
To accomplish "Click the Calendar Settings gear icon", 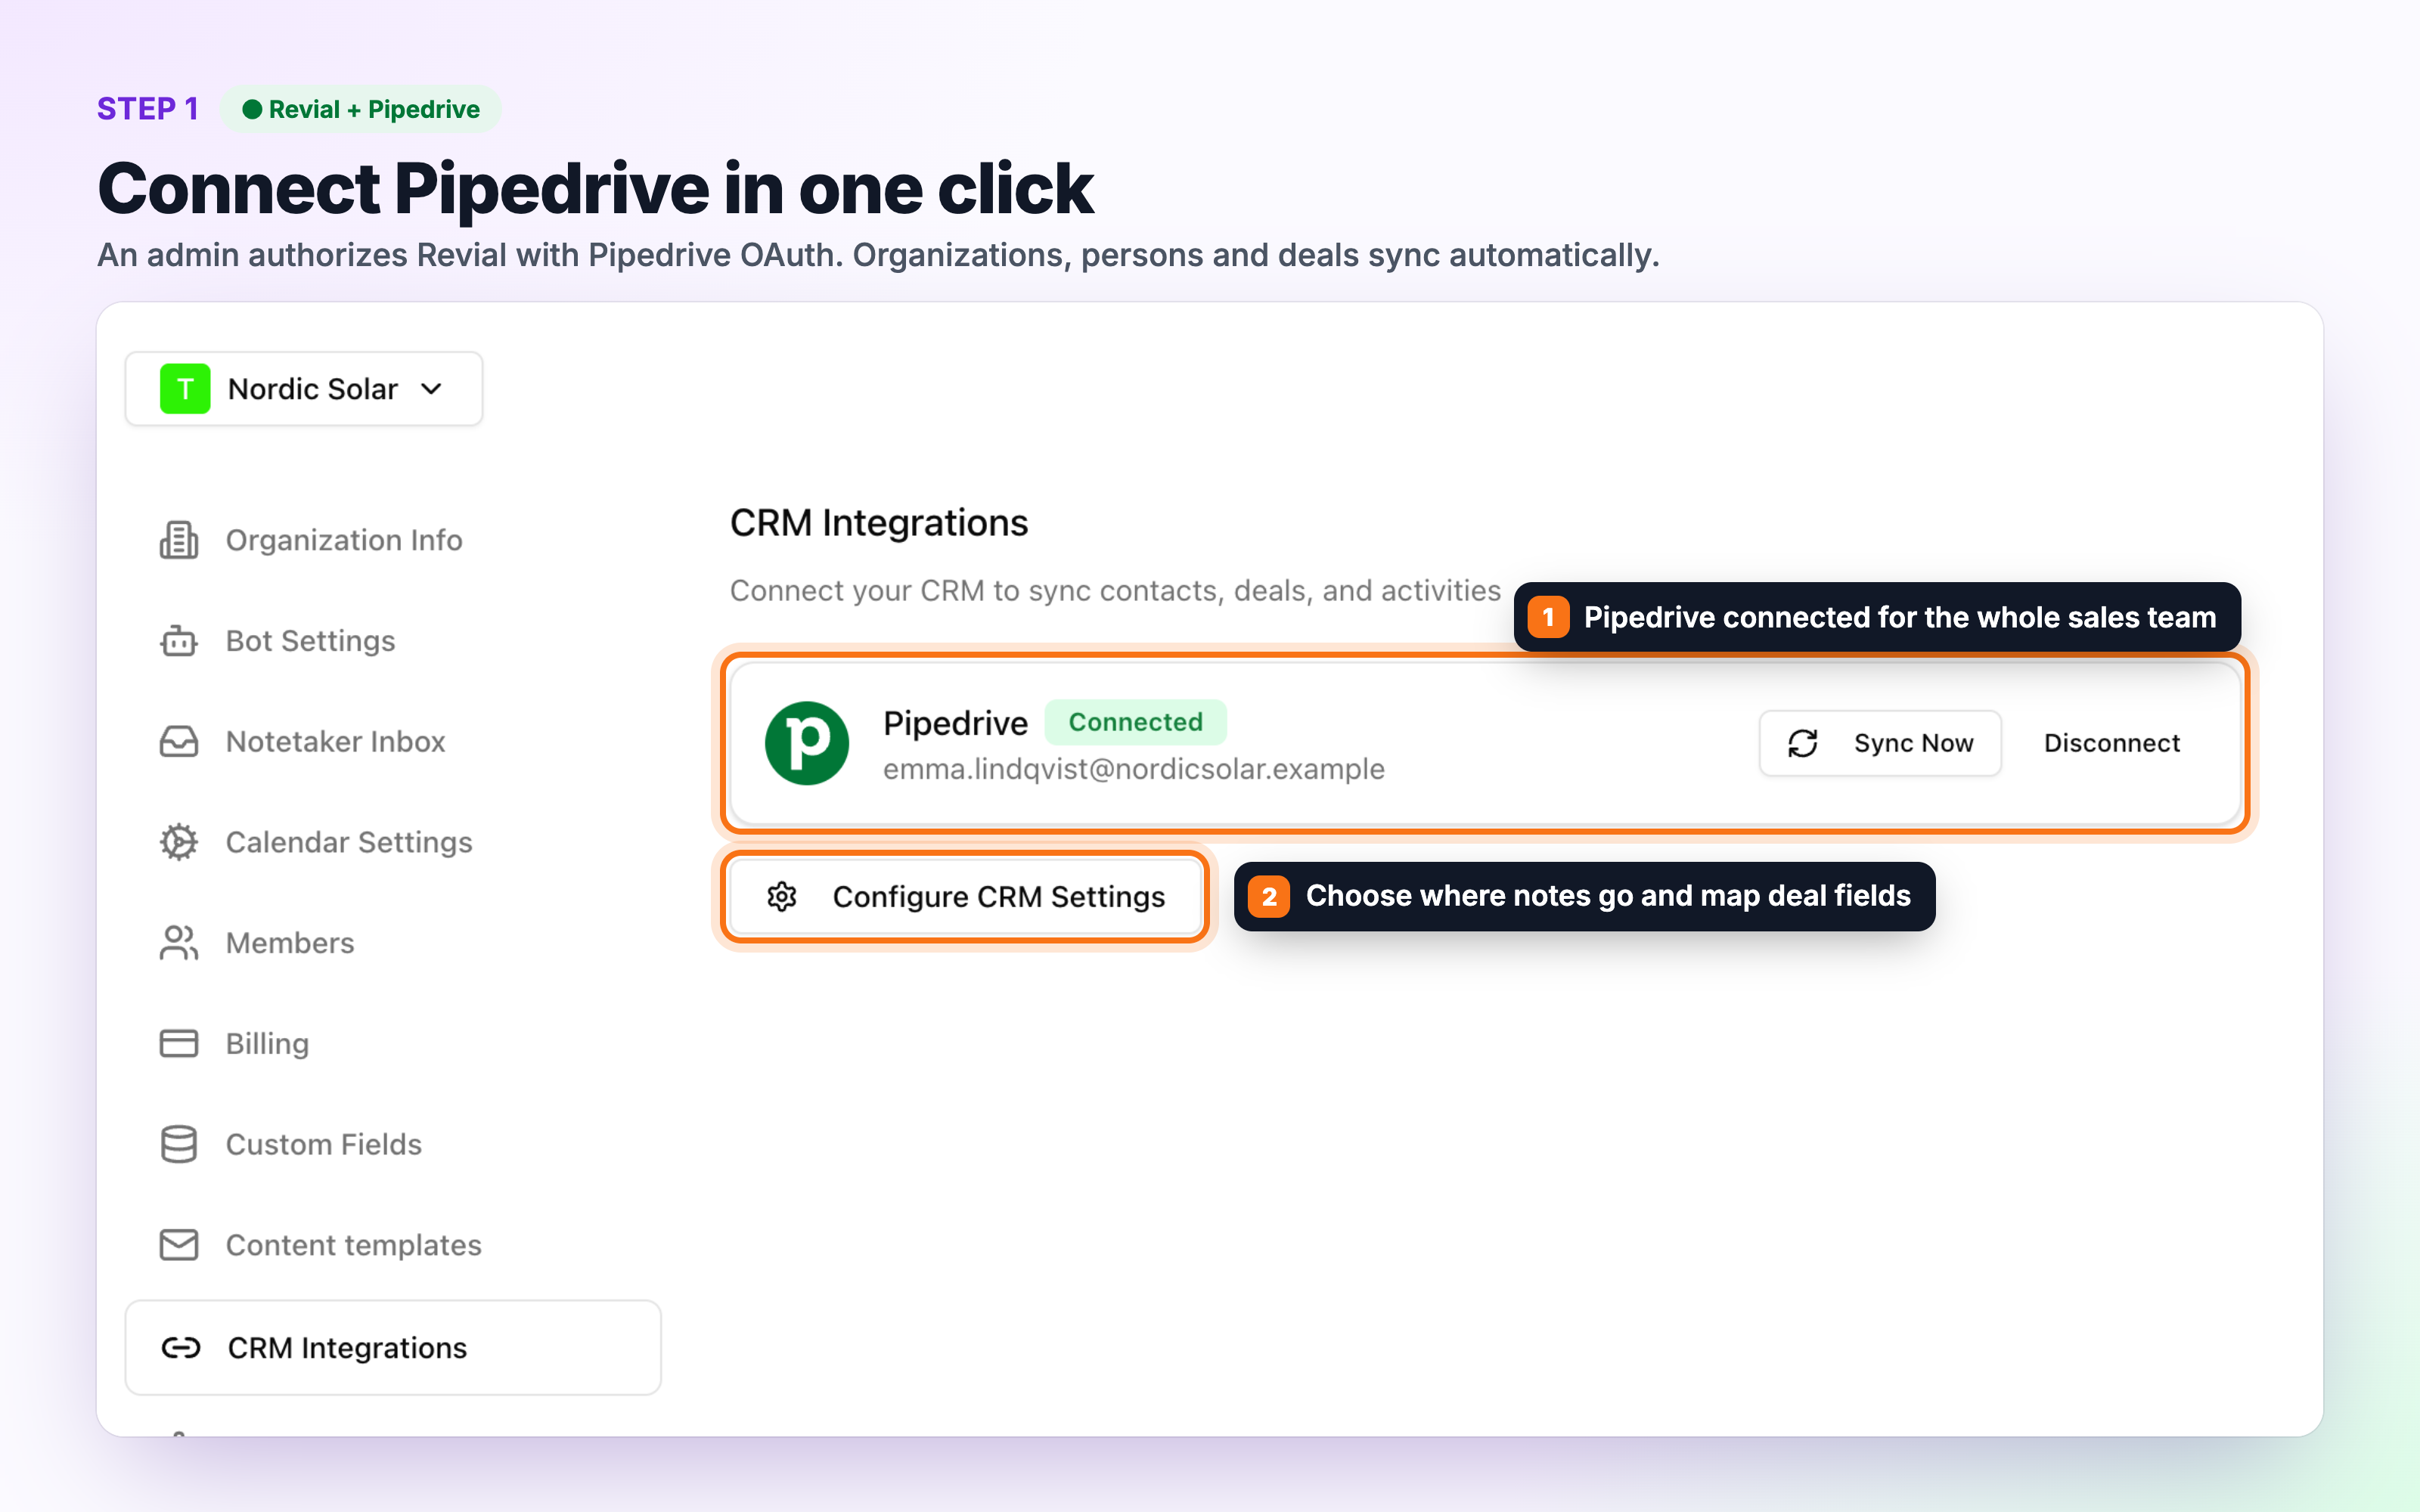I will [179, 842].
